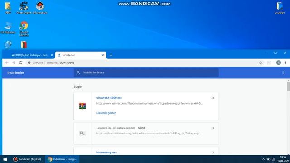This screenshot has height=163, width=290.
Task: Click the search magnifier icon
Action: [x=78, y=72]
